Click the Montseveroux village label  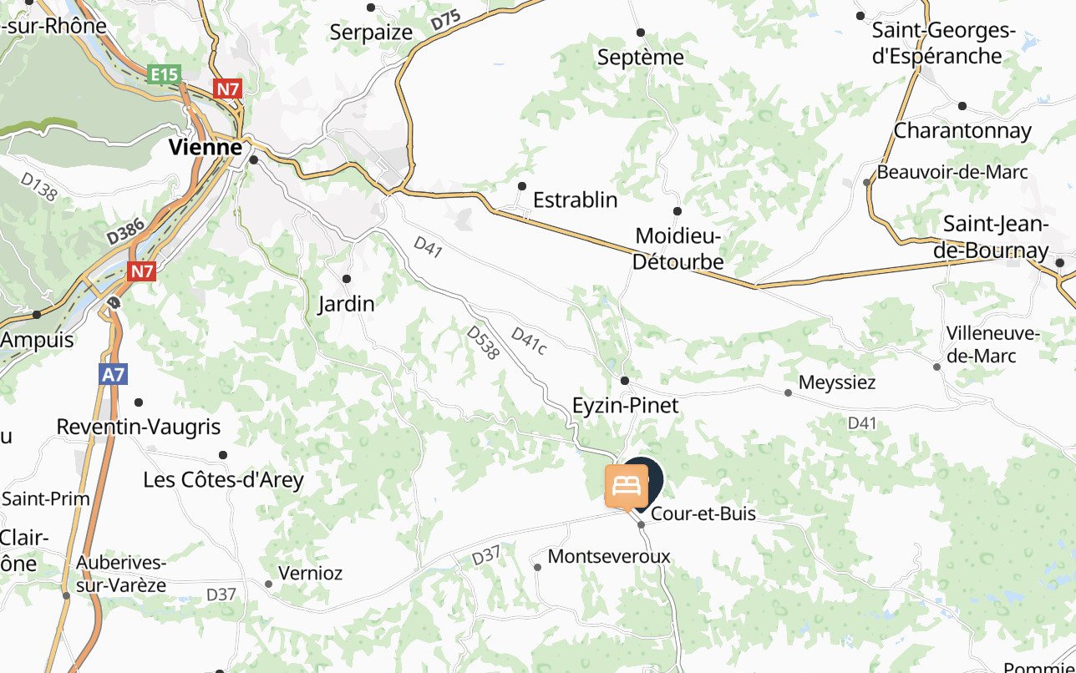coord(609,556)
